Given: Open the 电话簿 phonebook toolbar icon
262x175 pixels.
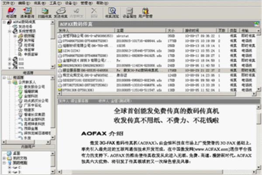Looking at the screenshot, I should point(11,13).
